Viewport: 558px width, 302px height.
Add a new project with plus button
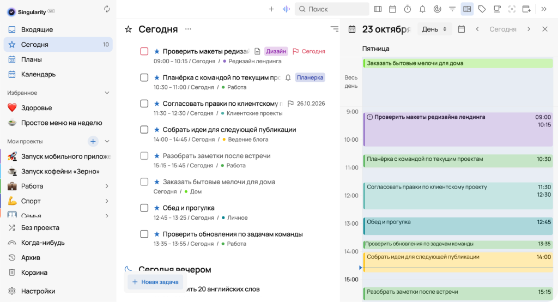[93, 141]
